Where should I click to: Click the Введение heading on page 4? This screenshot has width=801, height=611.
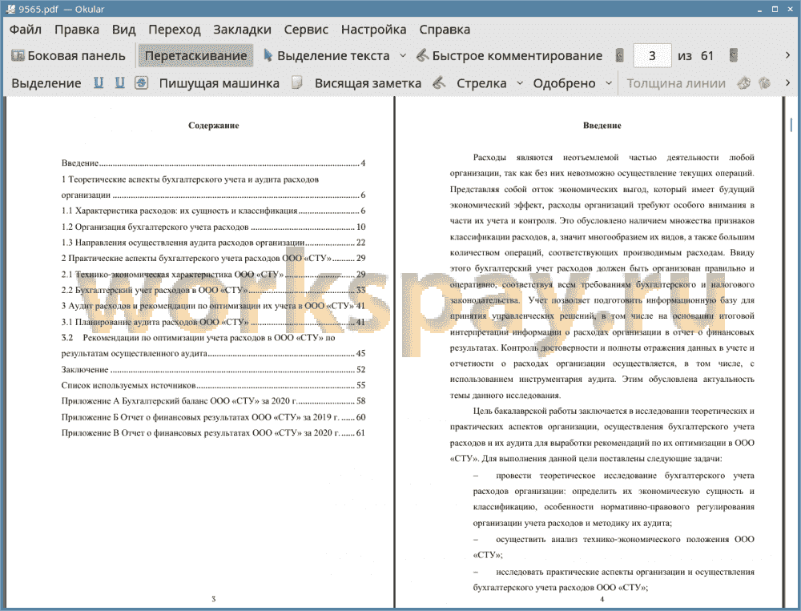[602, 126]
